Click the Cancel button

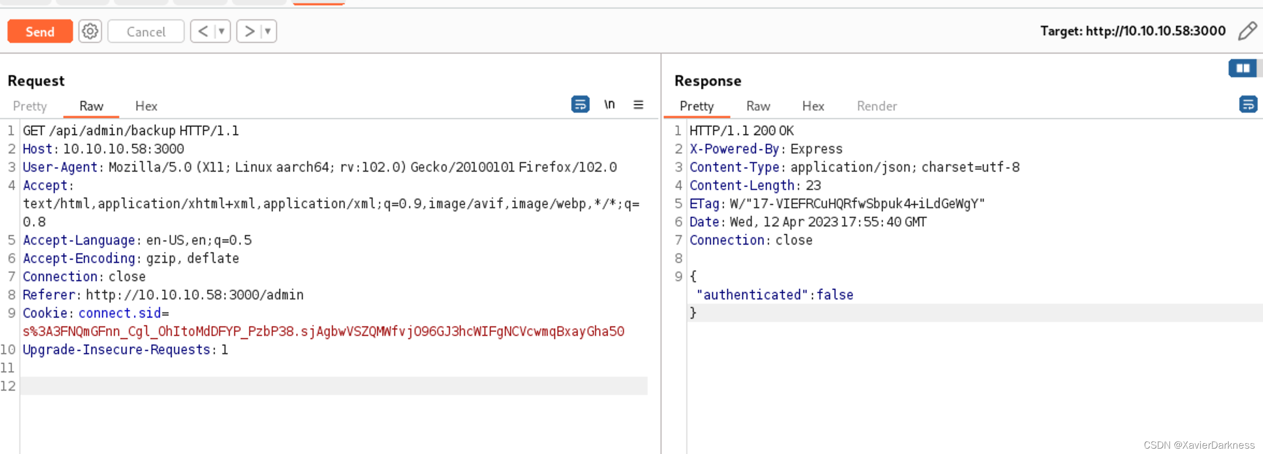[146, 32]
